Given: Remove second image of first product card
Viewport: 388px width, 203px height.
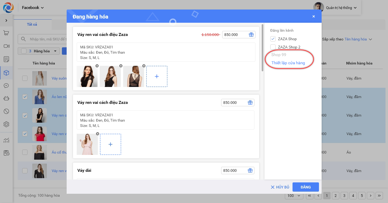Looking at the screenshot, I should pos(121,66).
